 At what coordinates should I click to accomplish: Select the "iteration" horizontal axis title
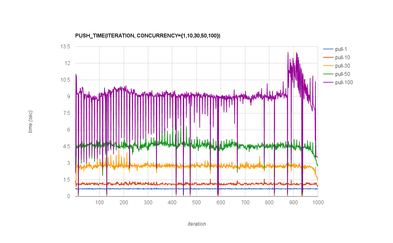[x=197, y=224]
